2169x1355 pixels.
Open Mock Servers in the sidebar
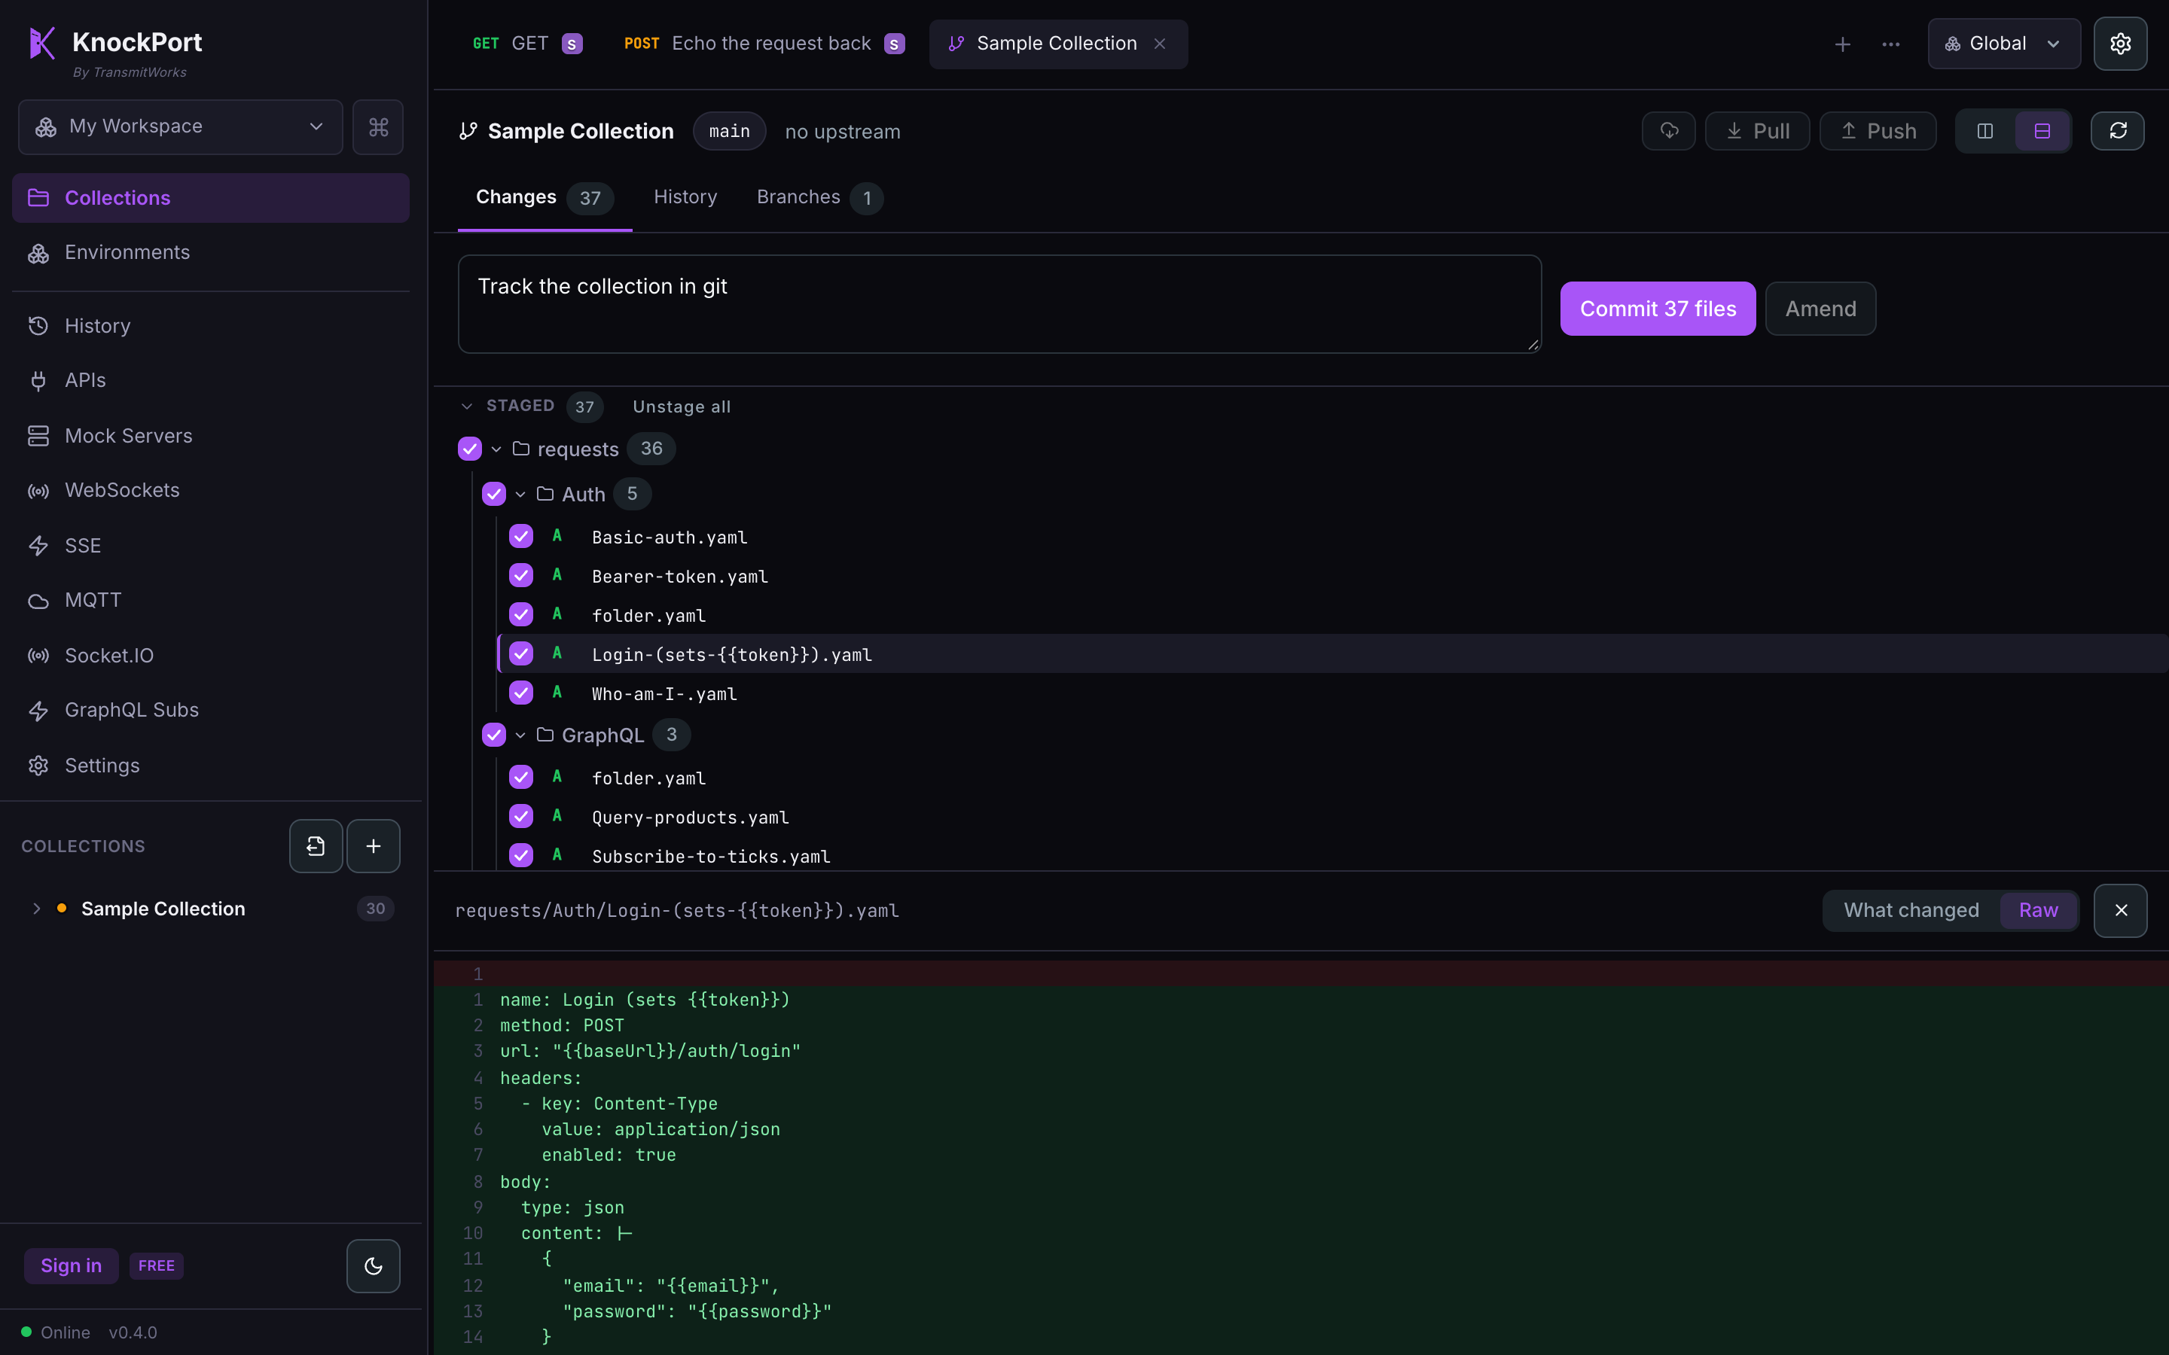211,436
